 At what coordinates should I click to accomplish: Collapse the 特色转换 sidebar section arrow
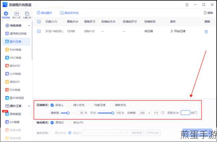(x=29, y=26)
